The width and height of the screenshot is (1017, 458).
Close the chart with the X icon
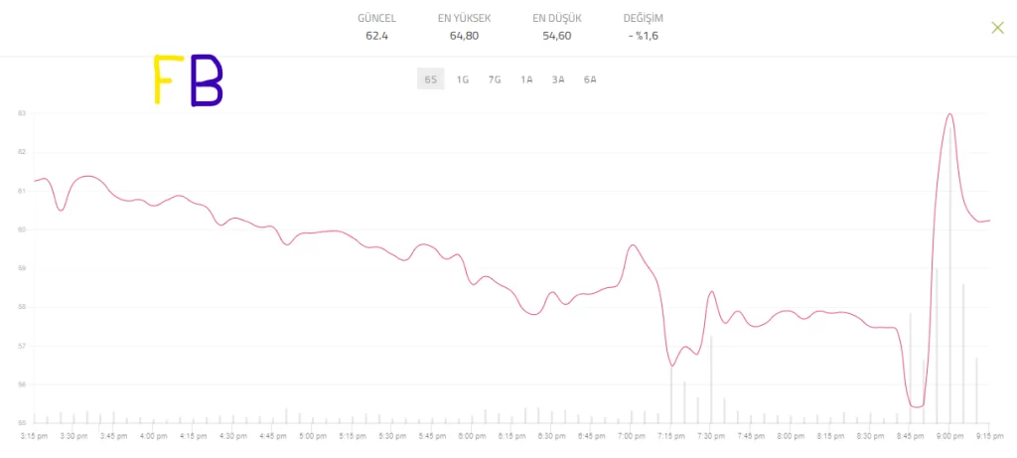point(998,28)
